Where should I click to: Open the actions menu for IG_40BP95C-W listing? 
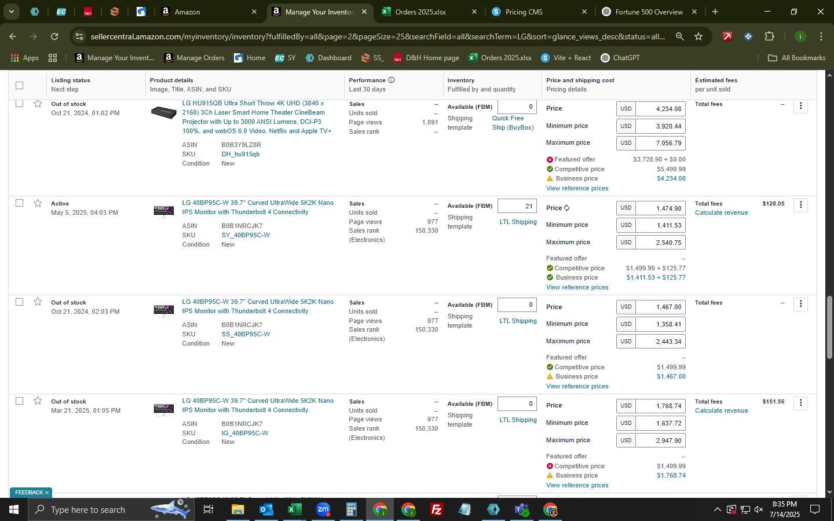(800, 403)
